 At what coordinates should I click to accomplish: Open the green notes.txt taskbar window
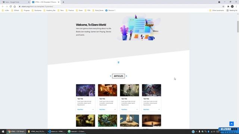pyautogui.click(x=76, y=131)
